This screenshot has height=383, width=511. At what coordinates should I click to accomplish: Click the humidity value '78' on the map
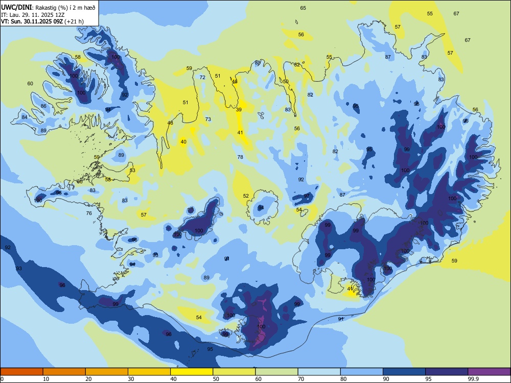coord(240,157)
